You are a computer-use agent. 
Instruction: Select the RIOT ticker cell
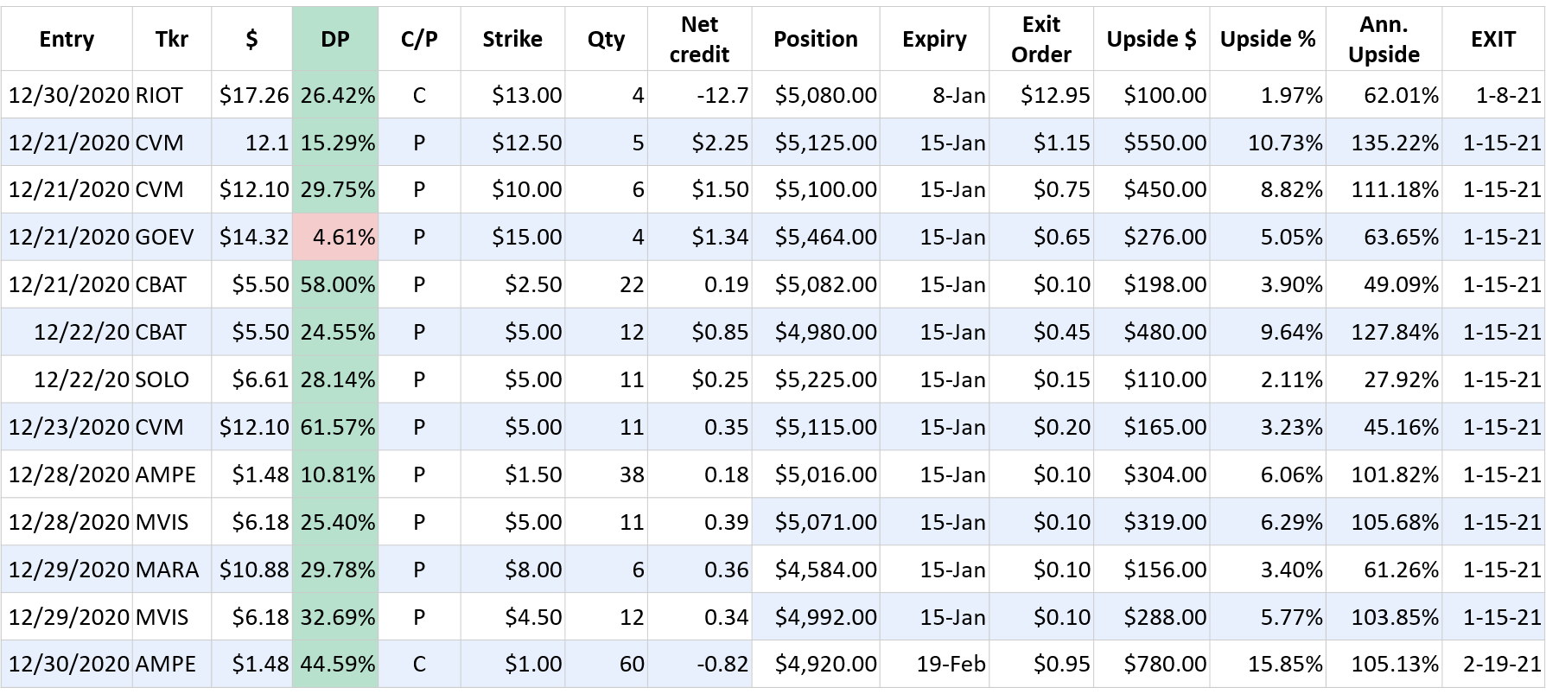point(172,95)
